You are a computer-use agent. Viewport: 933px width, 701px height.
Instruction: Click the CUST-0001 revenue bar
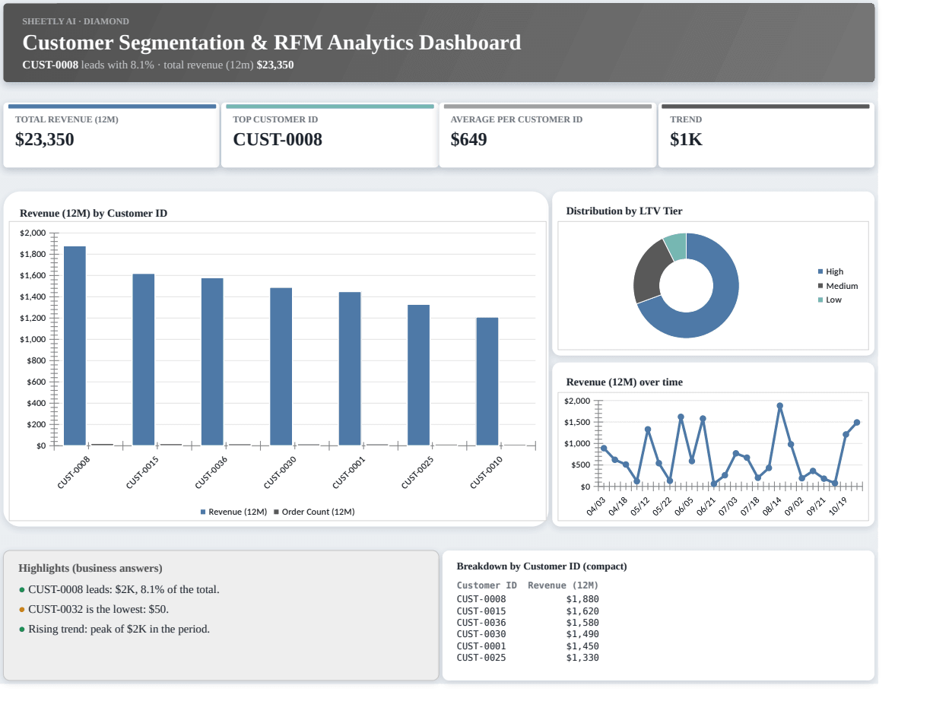[x=350, y=369]
